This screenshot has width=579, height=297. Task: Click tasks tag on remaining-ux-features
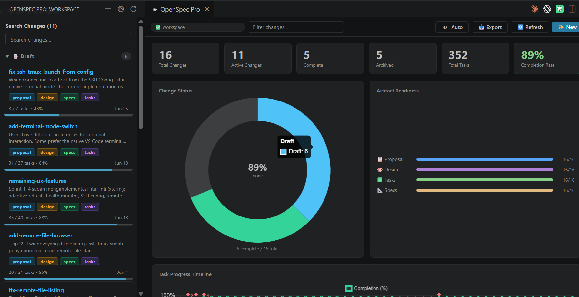point(90,207)
